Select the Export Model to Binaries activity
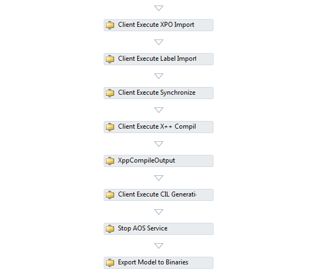Viewport: 315px width, 277px height. (159, 263)
